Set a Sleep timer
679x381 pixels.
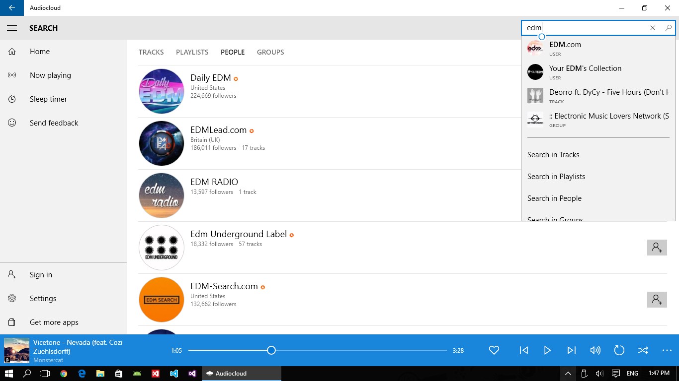[48, 99]
